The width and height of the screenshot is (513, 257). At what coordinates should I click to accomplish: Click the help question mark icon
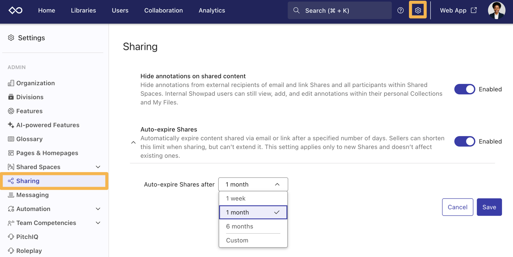tap(401, 10)
